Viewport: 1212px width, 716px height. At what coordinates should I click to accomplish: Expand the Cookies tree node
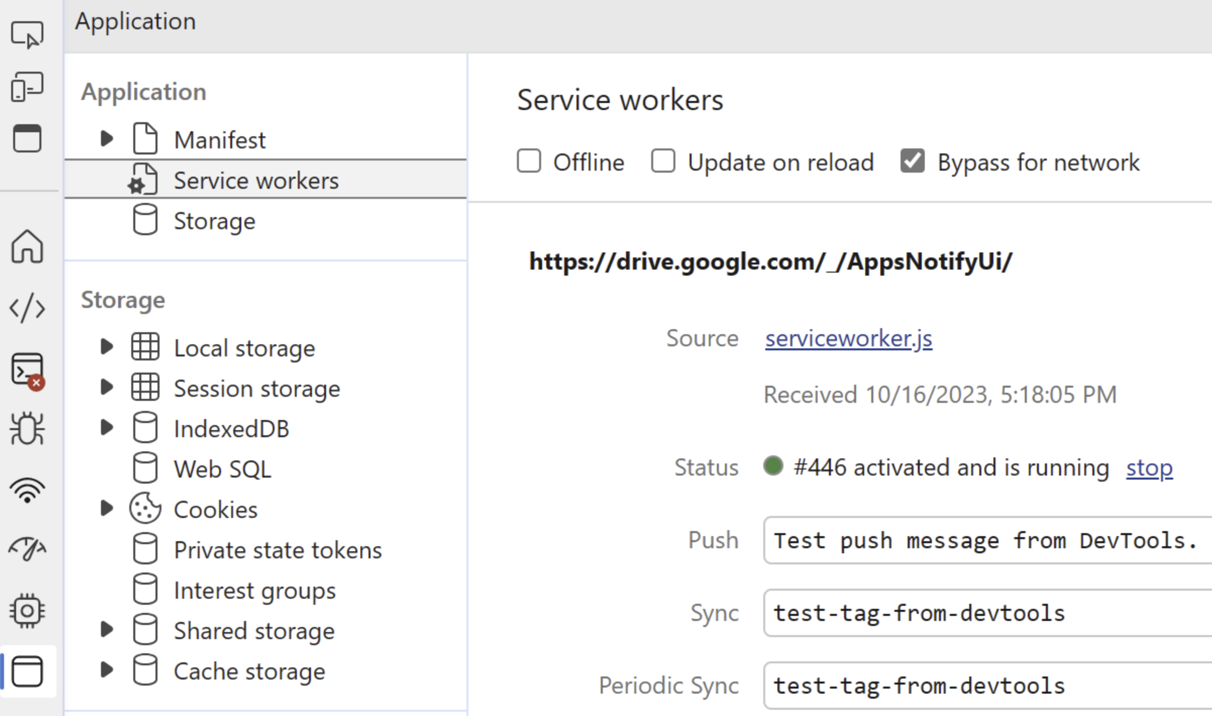pyautogui.click(x=107, y=508)
